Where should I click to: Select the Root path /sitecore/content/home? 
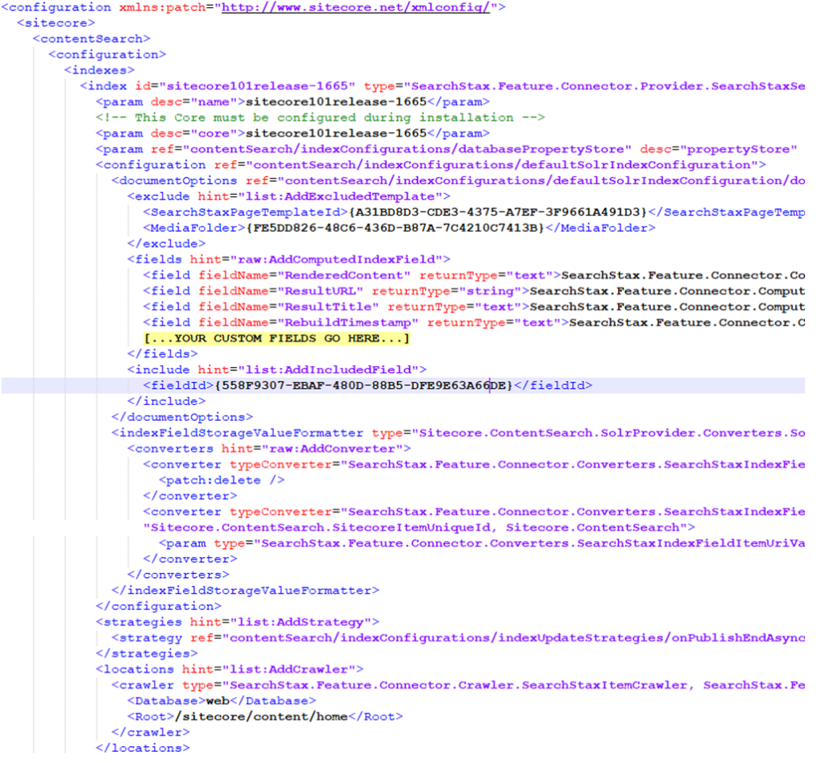point(262,717)
